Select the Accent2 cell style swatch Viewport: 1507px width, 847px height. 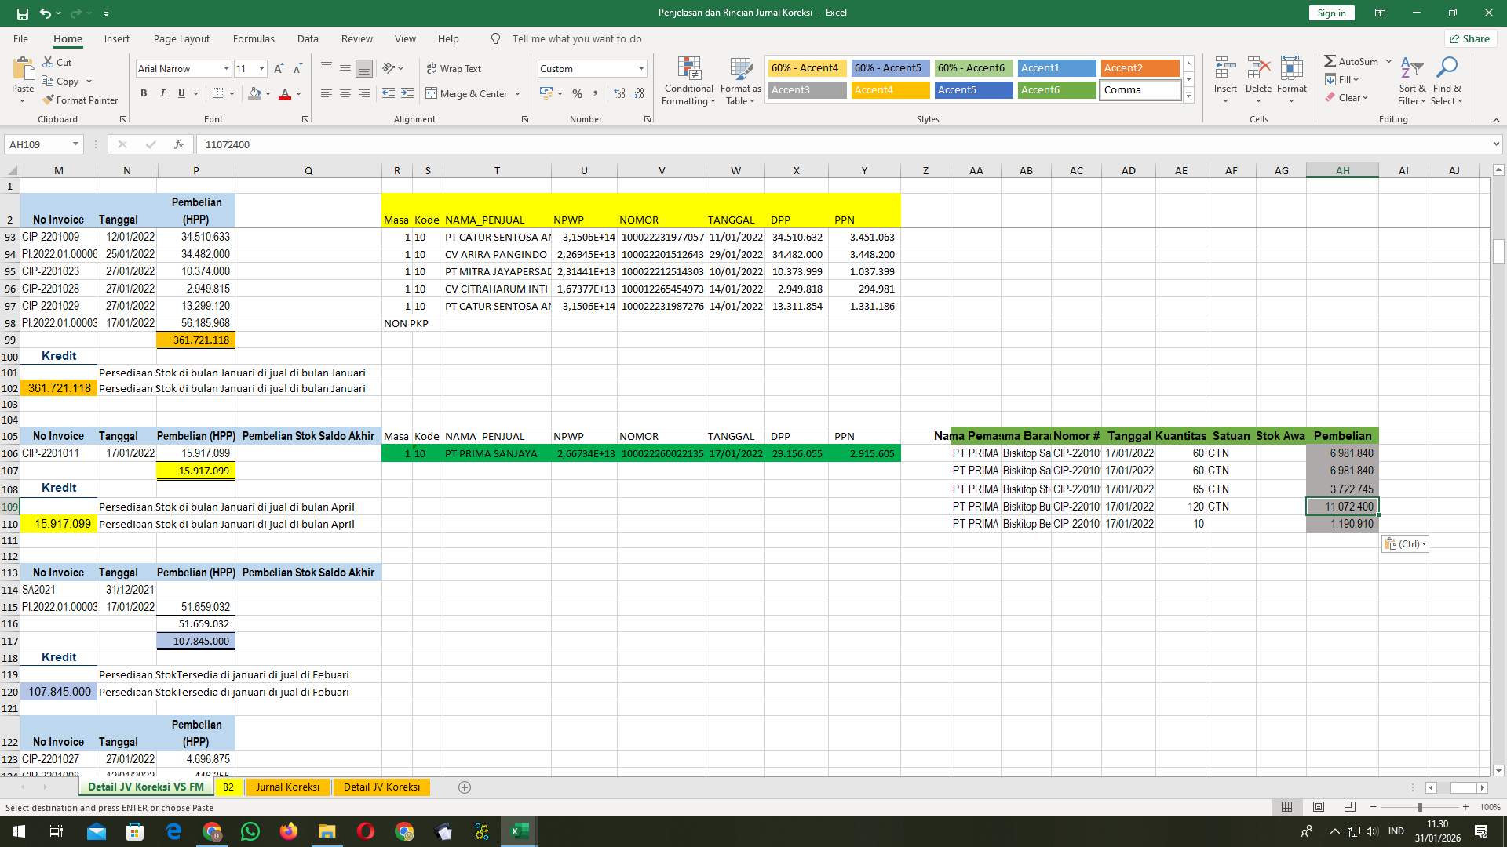click(x=1140, y=68)
